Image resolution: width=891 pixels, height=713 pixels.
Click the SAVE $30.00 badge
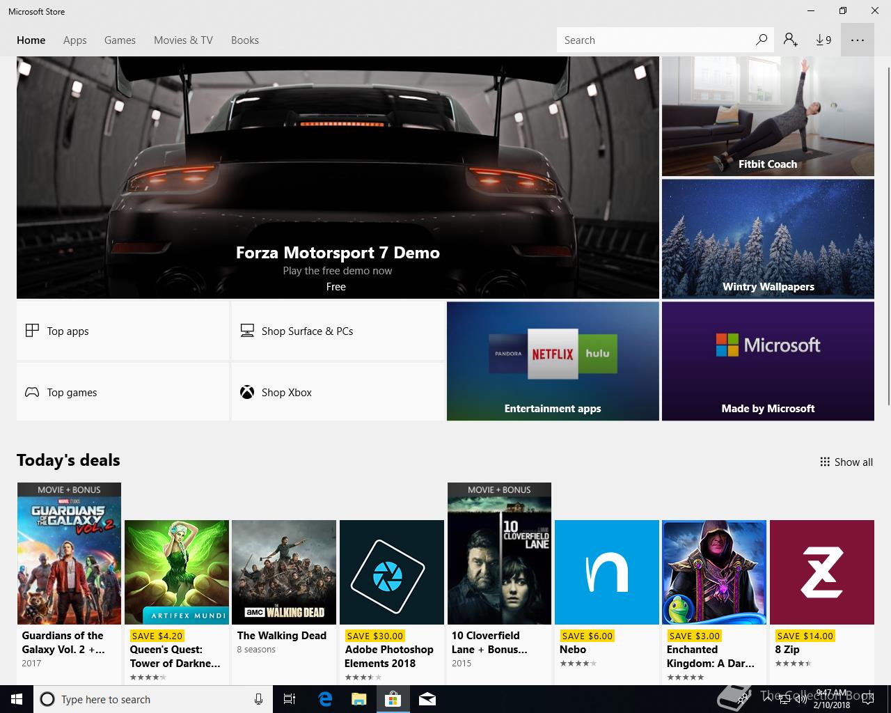click(x=374, y=636)
